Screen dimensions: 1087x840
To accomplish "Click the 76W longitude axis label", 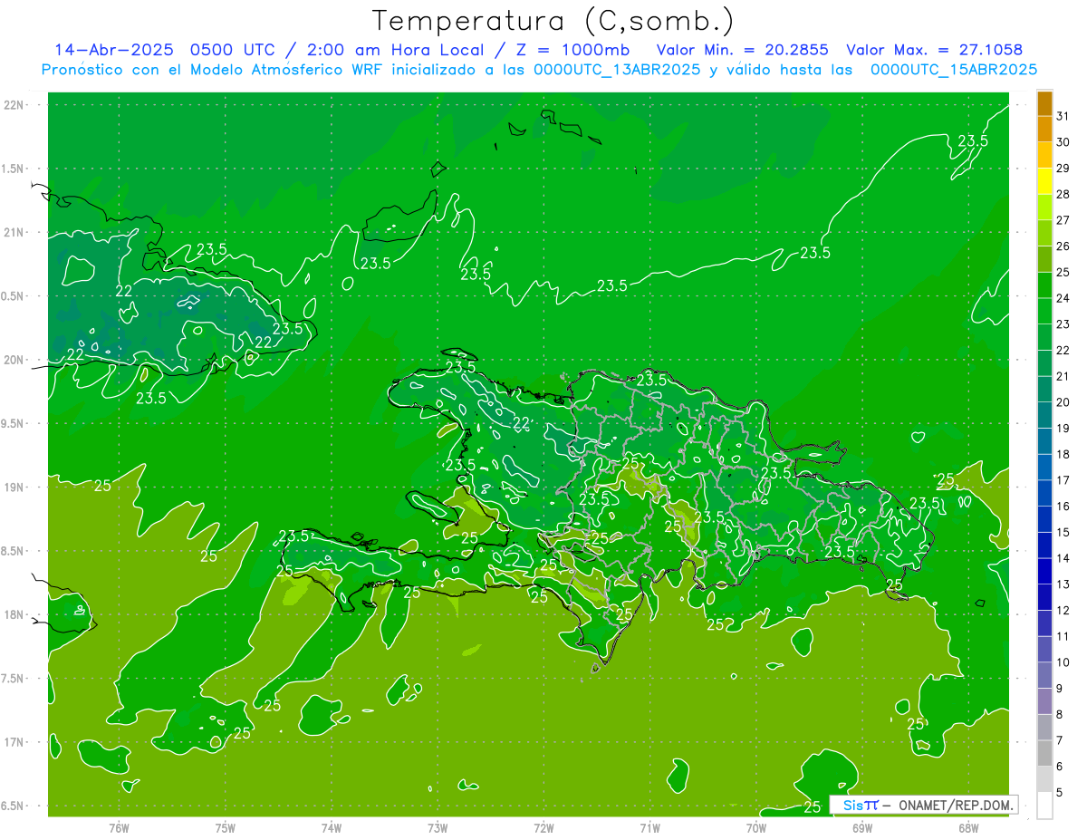I will (x=119, y=827).
